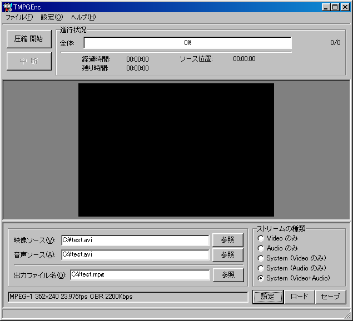Browse for output file with 参照
This screenshot has width=353, height=321.
tap(228, 275)
